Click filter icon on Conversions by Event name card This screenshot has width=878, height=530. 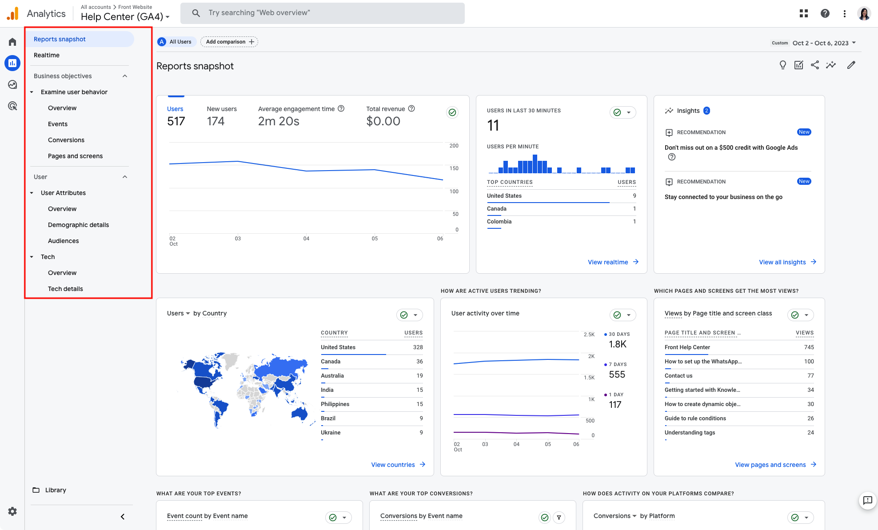[559, 517]
